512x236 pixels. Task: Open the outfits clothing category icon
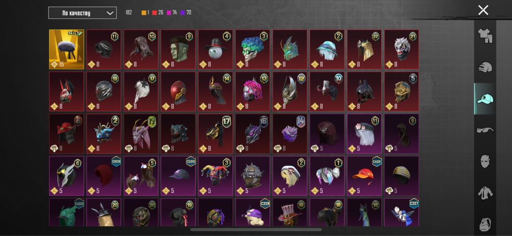coord(485,36)
